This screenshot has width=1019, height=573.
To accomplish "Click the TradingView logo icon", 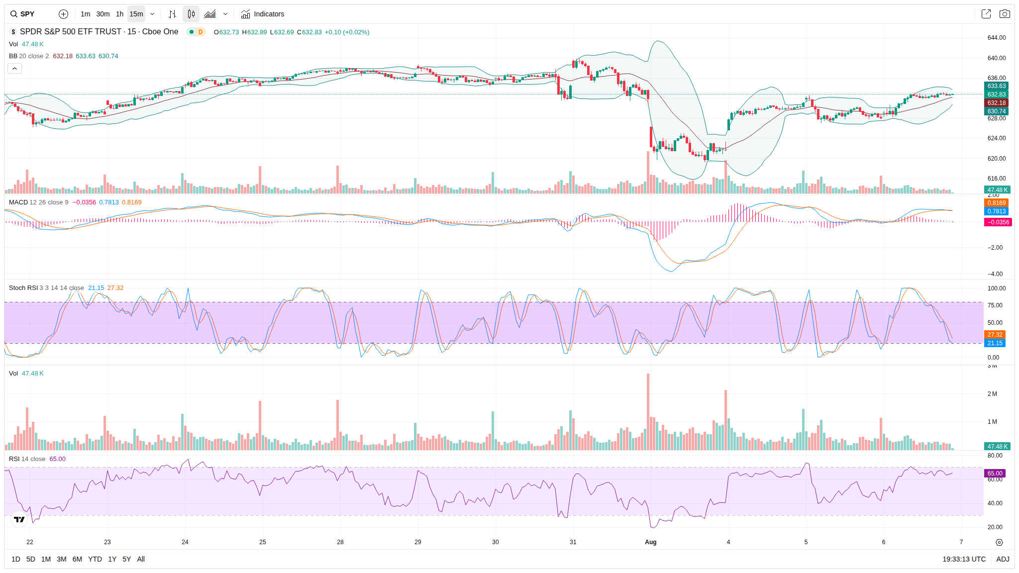I will tap(19, 519).
